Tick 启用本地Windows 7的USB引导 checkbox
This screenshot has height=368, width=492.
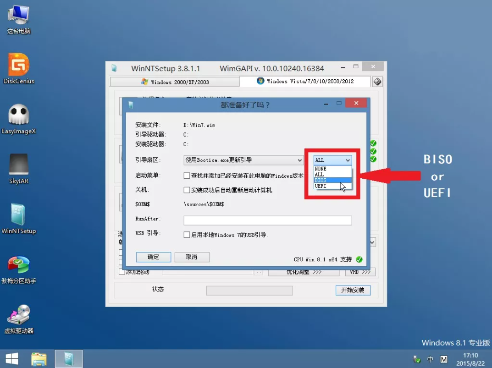coord(187,235)
